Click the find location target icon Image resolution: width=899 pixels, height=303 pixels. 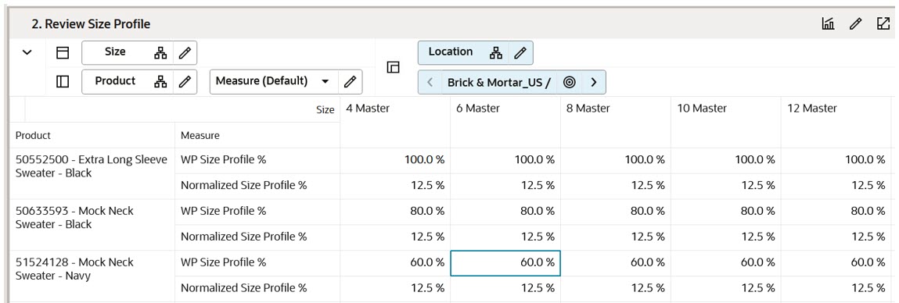[x=569, y=82]
